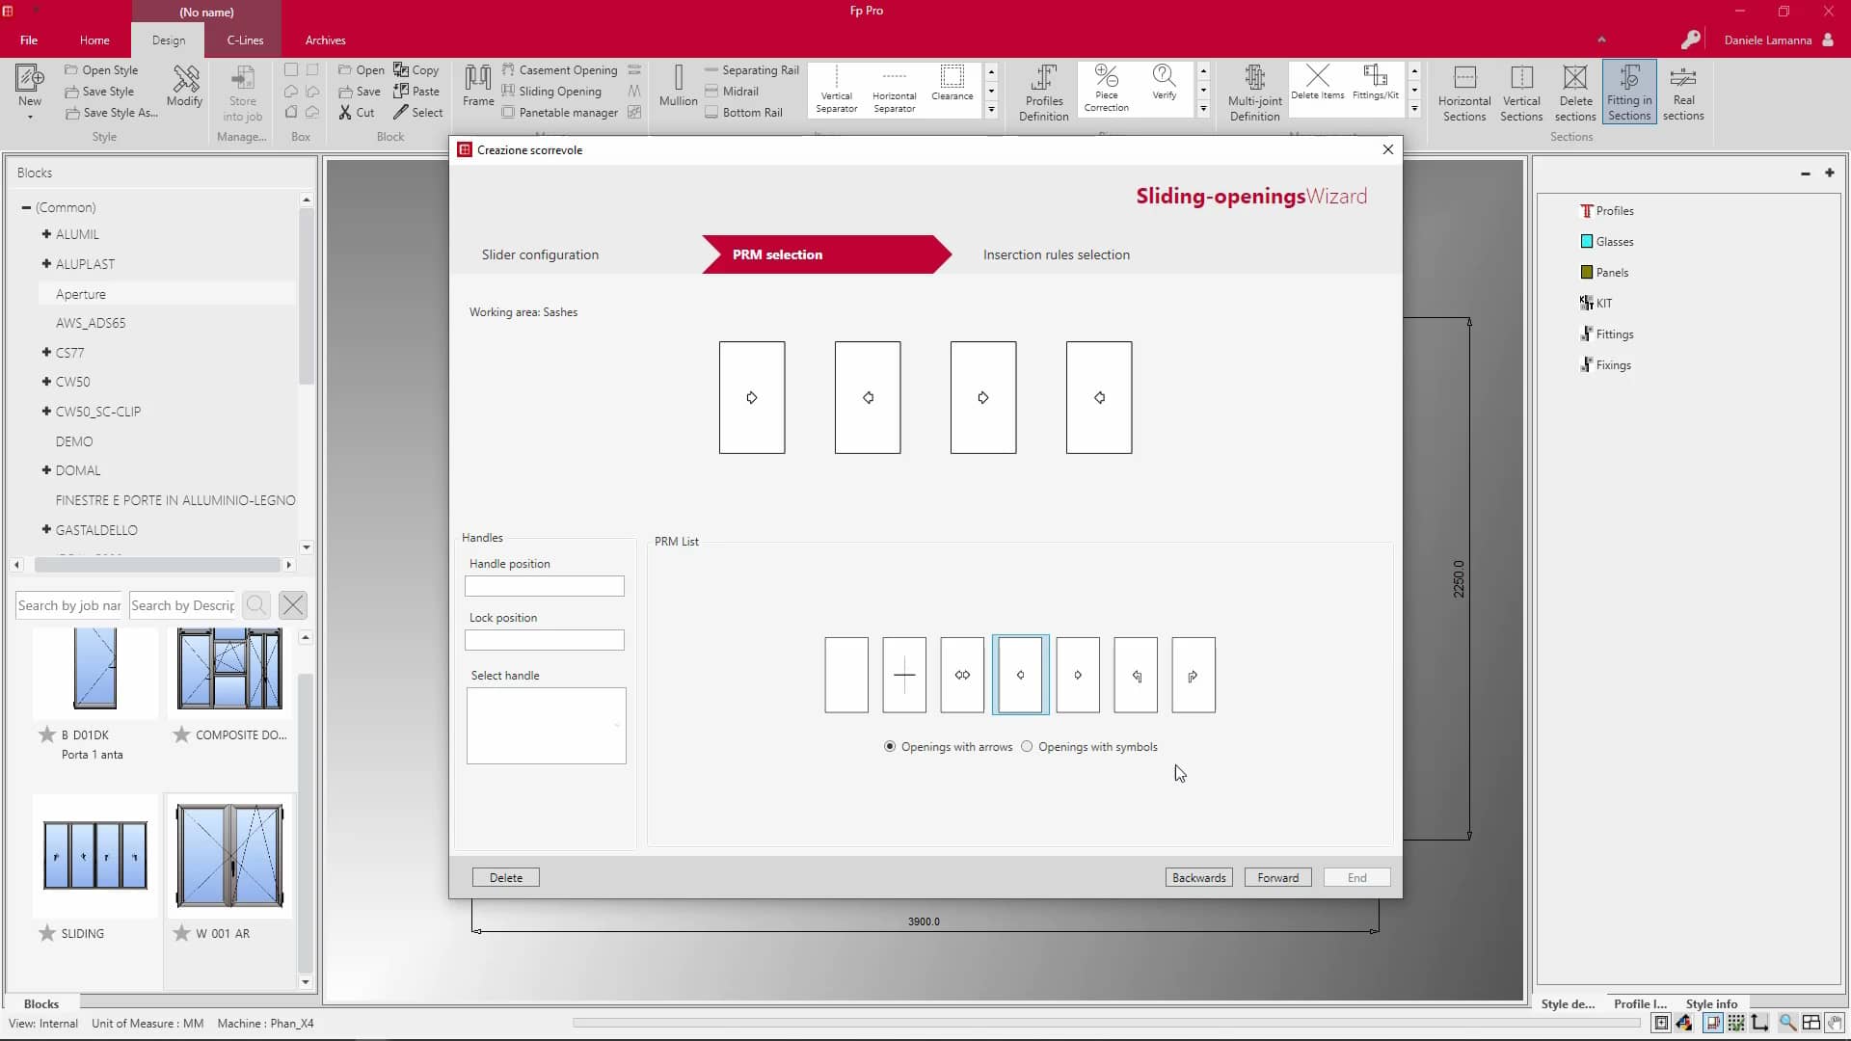Click the Lock position field
The width and height of the screenshot is (1851, 1041).
click(x=544, y=640)
